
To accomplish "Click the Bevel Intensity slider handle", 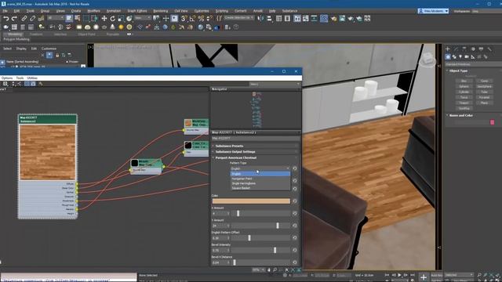I will 275,250.
